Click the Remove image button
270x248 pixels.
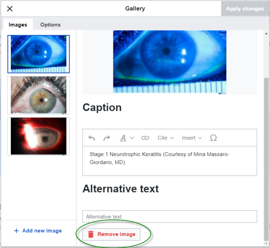pyautogui.click(x=111, y=234)
